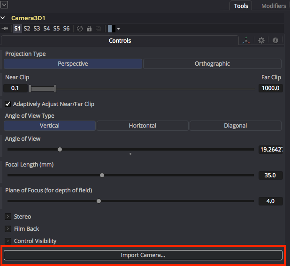Screen dimensions: 290x266
Task: Select settings slot S6
Action: pyautogui.click(x=66, y=29)
